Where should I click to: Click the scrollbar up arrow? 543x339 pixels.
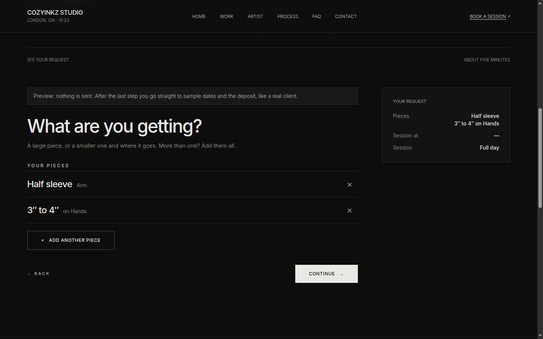tap(540, 3)
